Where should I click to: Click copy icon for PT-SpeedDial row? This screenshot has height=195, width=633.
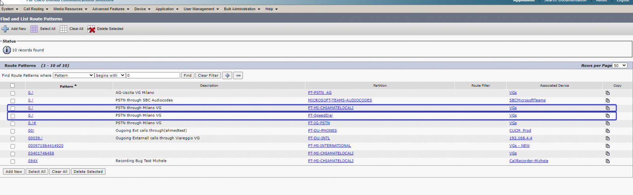(x=607, y=116)
